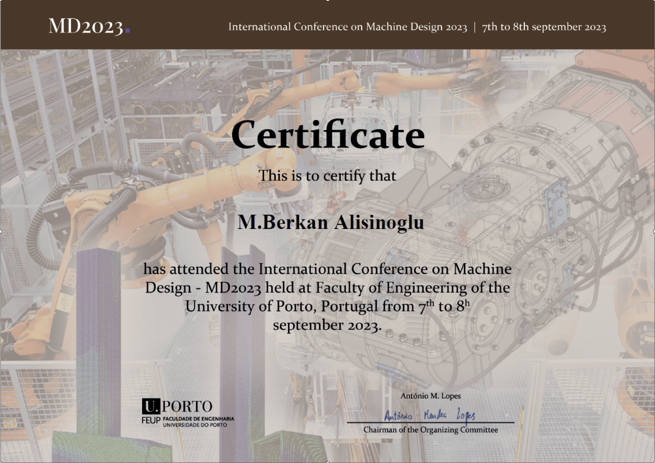Click the purple dot after MD2023
The width and height of the screenshot is (655, 463).
tap(128, 30)
